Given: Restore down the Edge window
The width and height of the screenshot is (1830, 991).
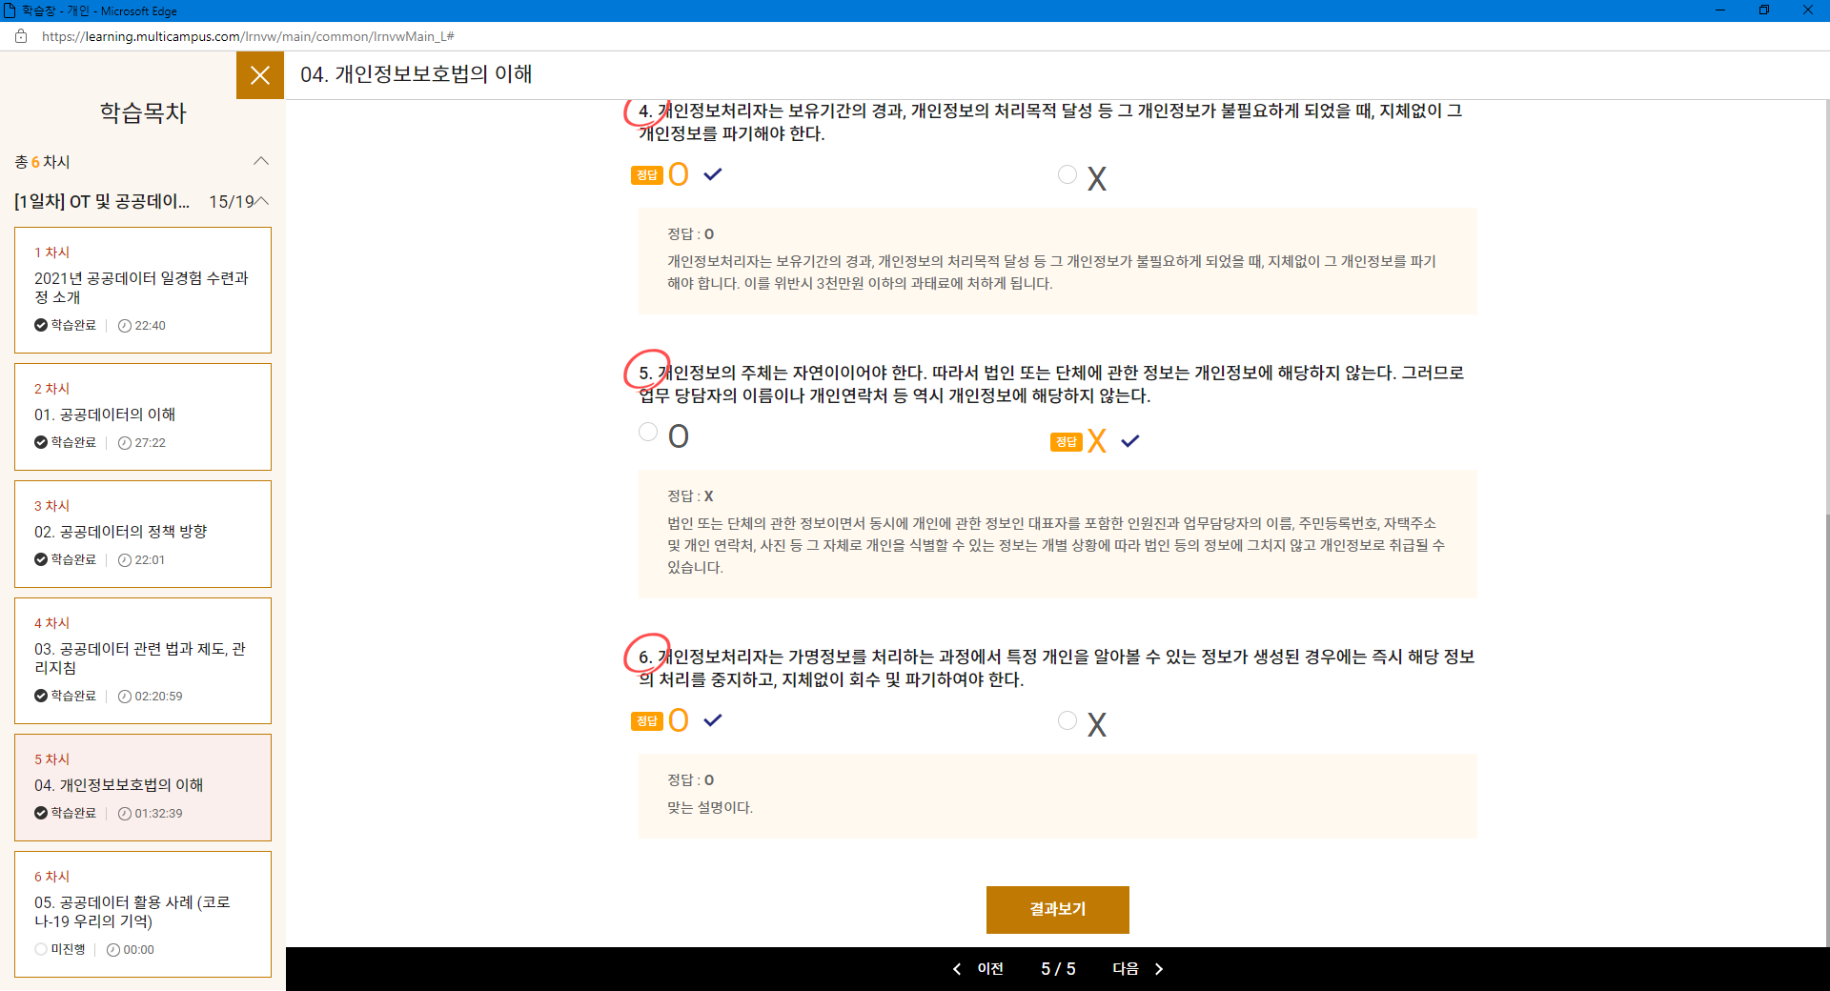Looking at the screenshot, I should (x=1764, y=10).
